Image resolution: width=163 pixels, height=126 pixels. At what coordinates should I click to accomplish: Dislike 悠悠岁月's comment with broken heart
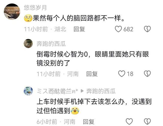[x=147, y=29]
